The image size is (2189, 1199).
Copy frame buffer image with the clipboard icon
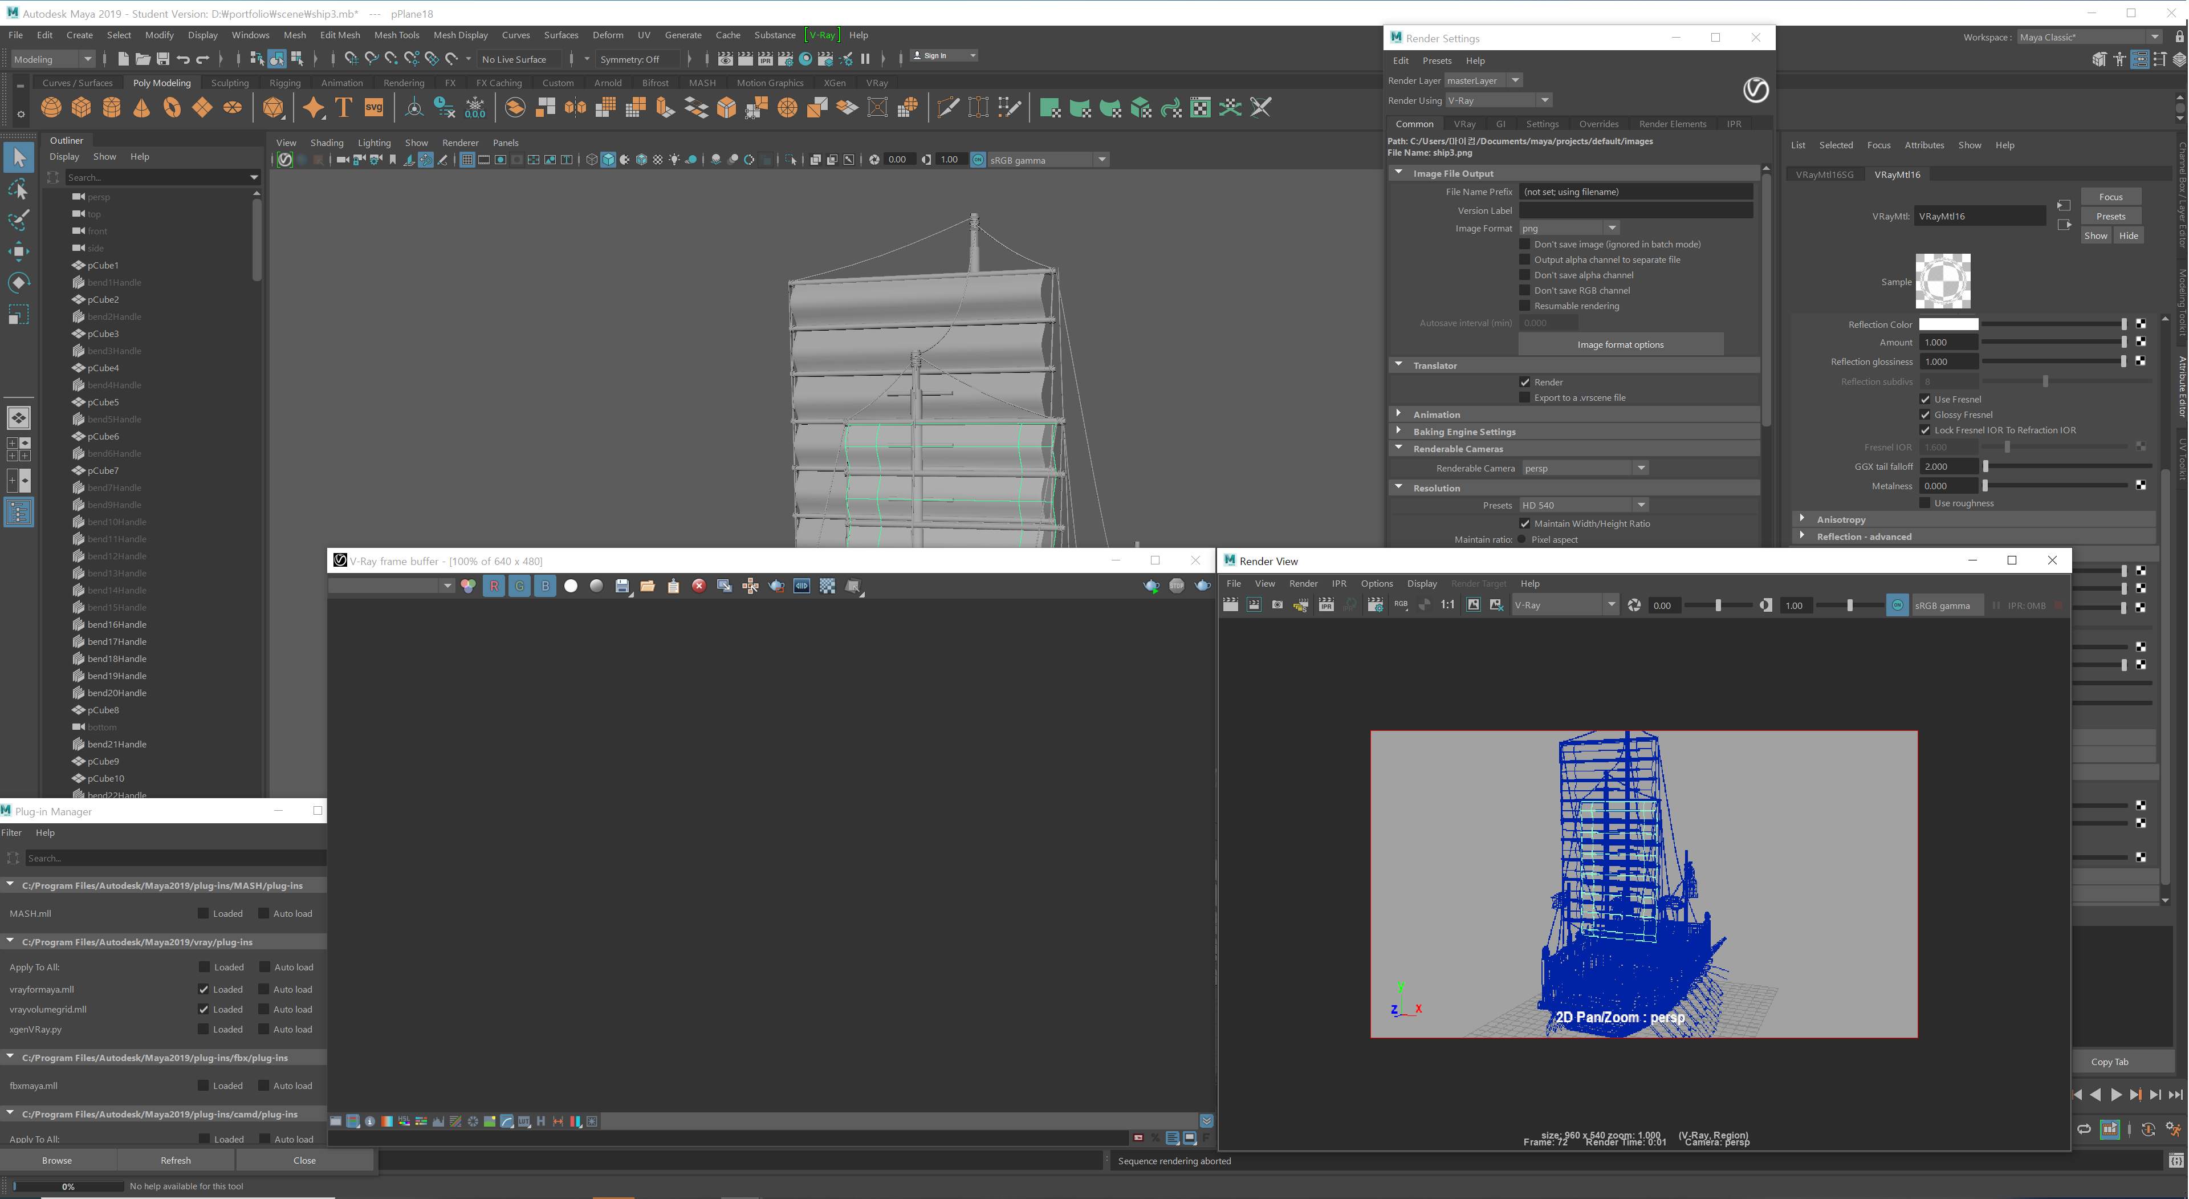673,586
